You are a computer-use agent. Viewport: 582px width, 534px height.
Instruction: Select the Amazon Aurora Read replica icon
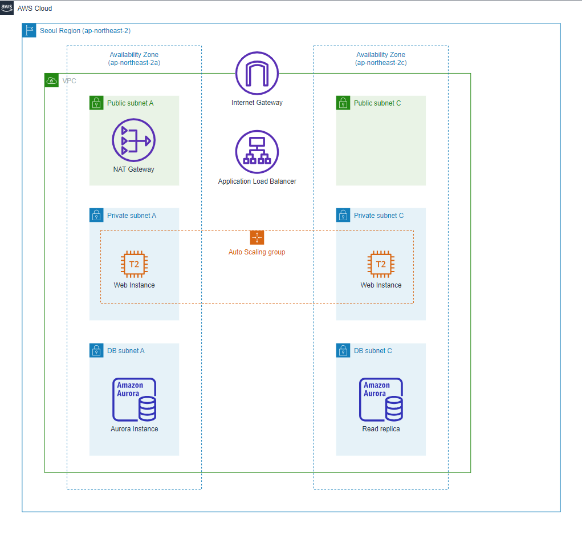[381, 399]
